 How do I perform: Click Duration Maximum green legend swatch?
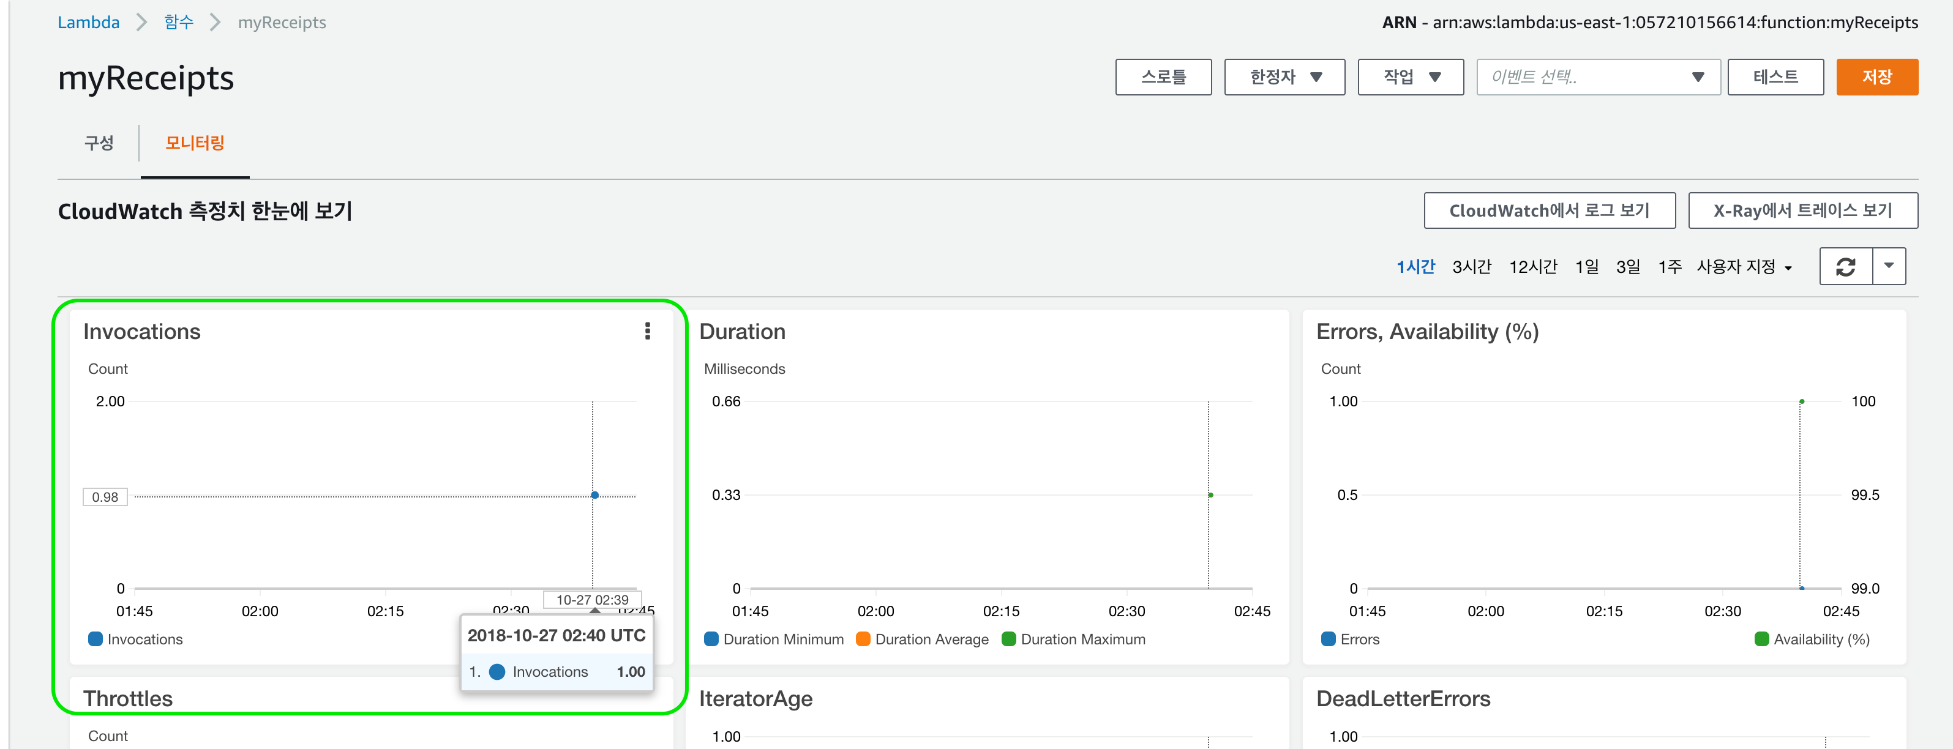coord(1008,639)
